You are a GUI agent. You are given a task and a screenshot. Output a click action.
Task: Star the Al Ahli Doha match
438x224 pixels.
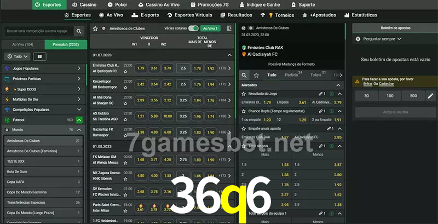pos(125,104)
